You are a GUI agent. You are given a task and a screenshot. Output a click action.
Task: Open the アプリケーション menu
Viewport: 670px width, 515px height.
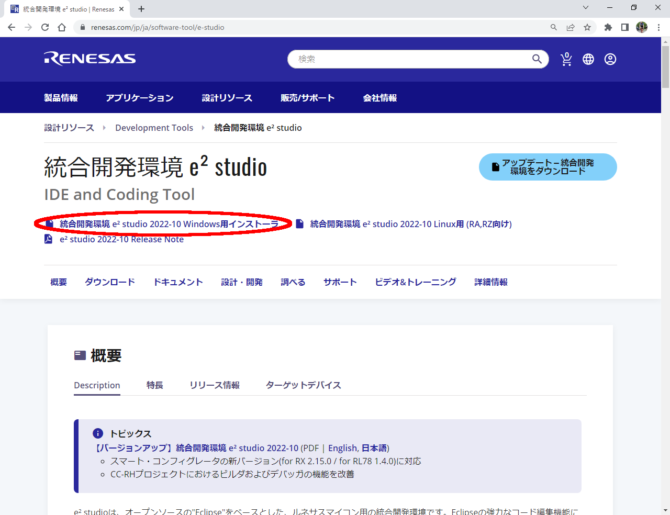coord(140,98)
